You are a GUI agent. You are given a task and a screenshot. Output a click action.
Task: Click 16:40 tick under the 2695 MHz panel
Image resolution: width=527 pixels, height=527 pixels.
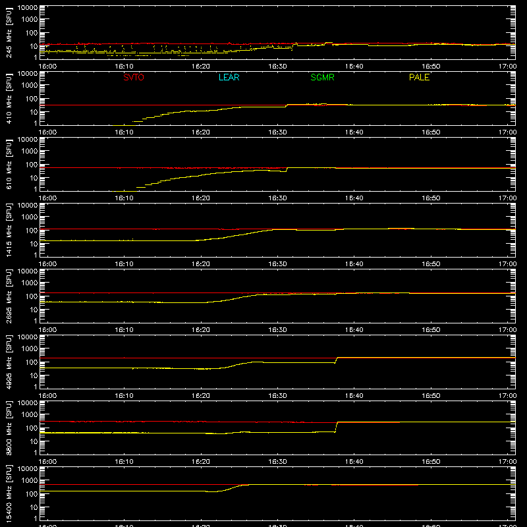[354, 330]
